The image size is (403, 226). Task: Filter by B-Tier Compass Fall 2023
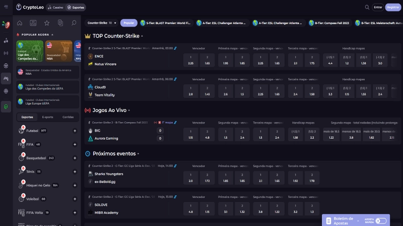tap(330, 23)
